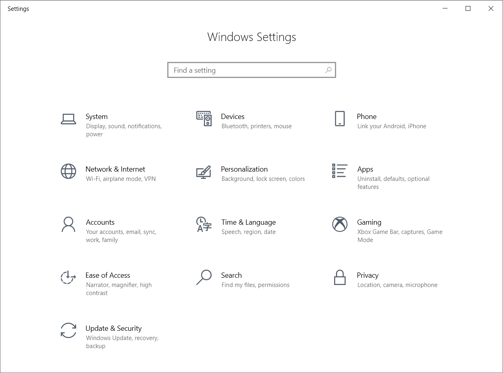Click the 'Windows Settings' page heading
Viewport: 503px width, 373px height.
252,37
